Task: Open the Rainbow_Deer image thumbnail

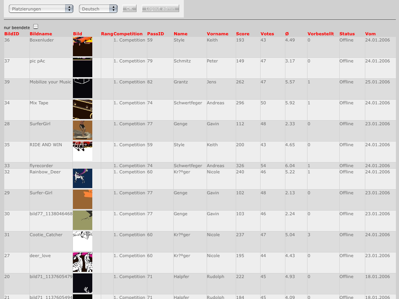Action: (x=82, y=178)
